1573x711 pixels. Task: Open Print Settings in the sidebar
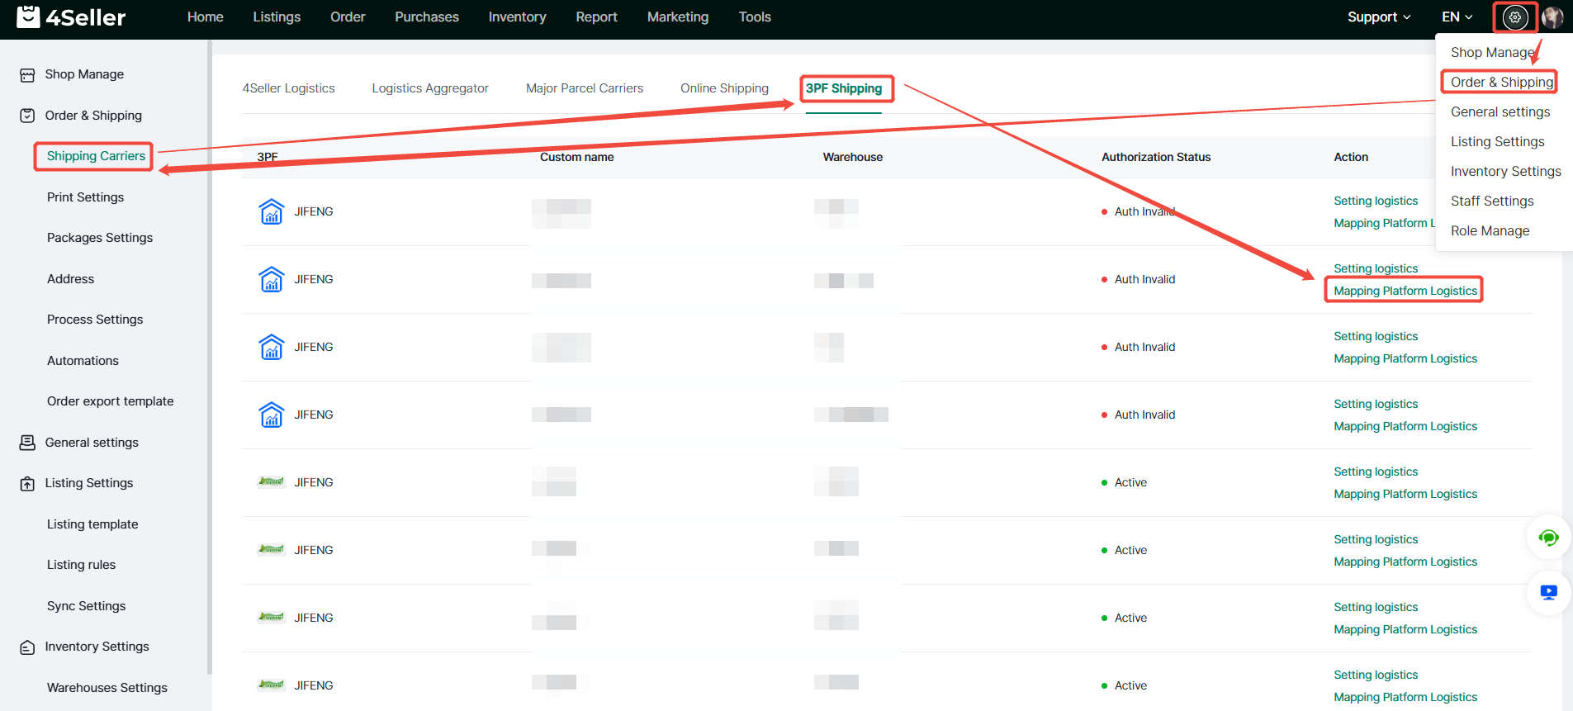85,197
